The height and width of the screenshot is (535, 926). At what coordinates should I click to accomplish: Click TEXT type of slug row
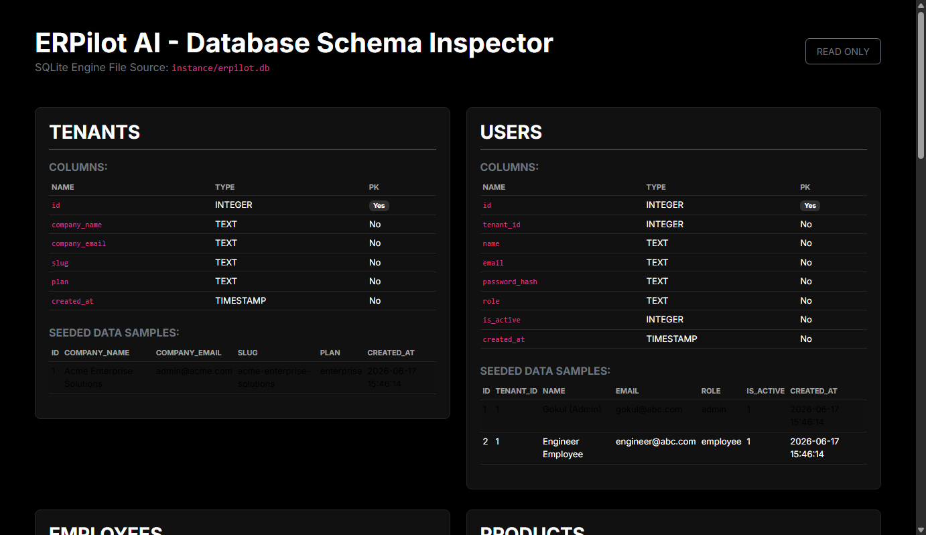tap(226, 262)
